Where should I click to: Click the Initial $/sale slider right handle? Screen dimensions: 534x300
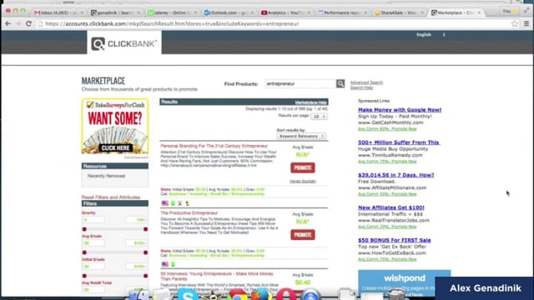(x=145, y=276)
